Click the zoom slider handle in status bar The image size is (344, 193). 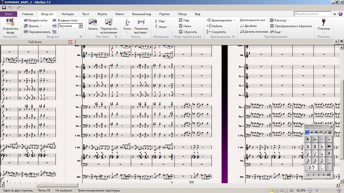point(317,190)
